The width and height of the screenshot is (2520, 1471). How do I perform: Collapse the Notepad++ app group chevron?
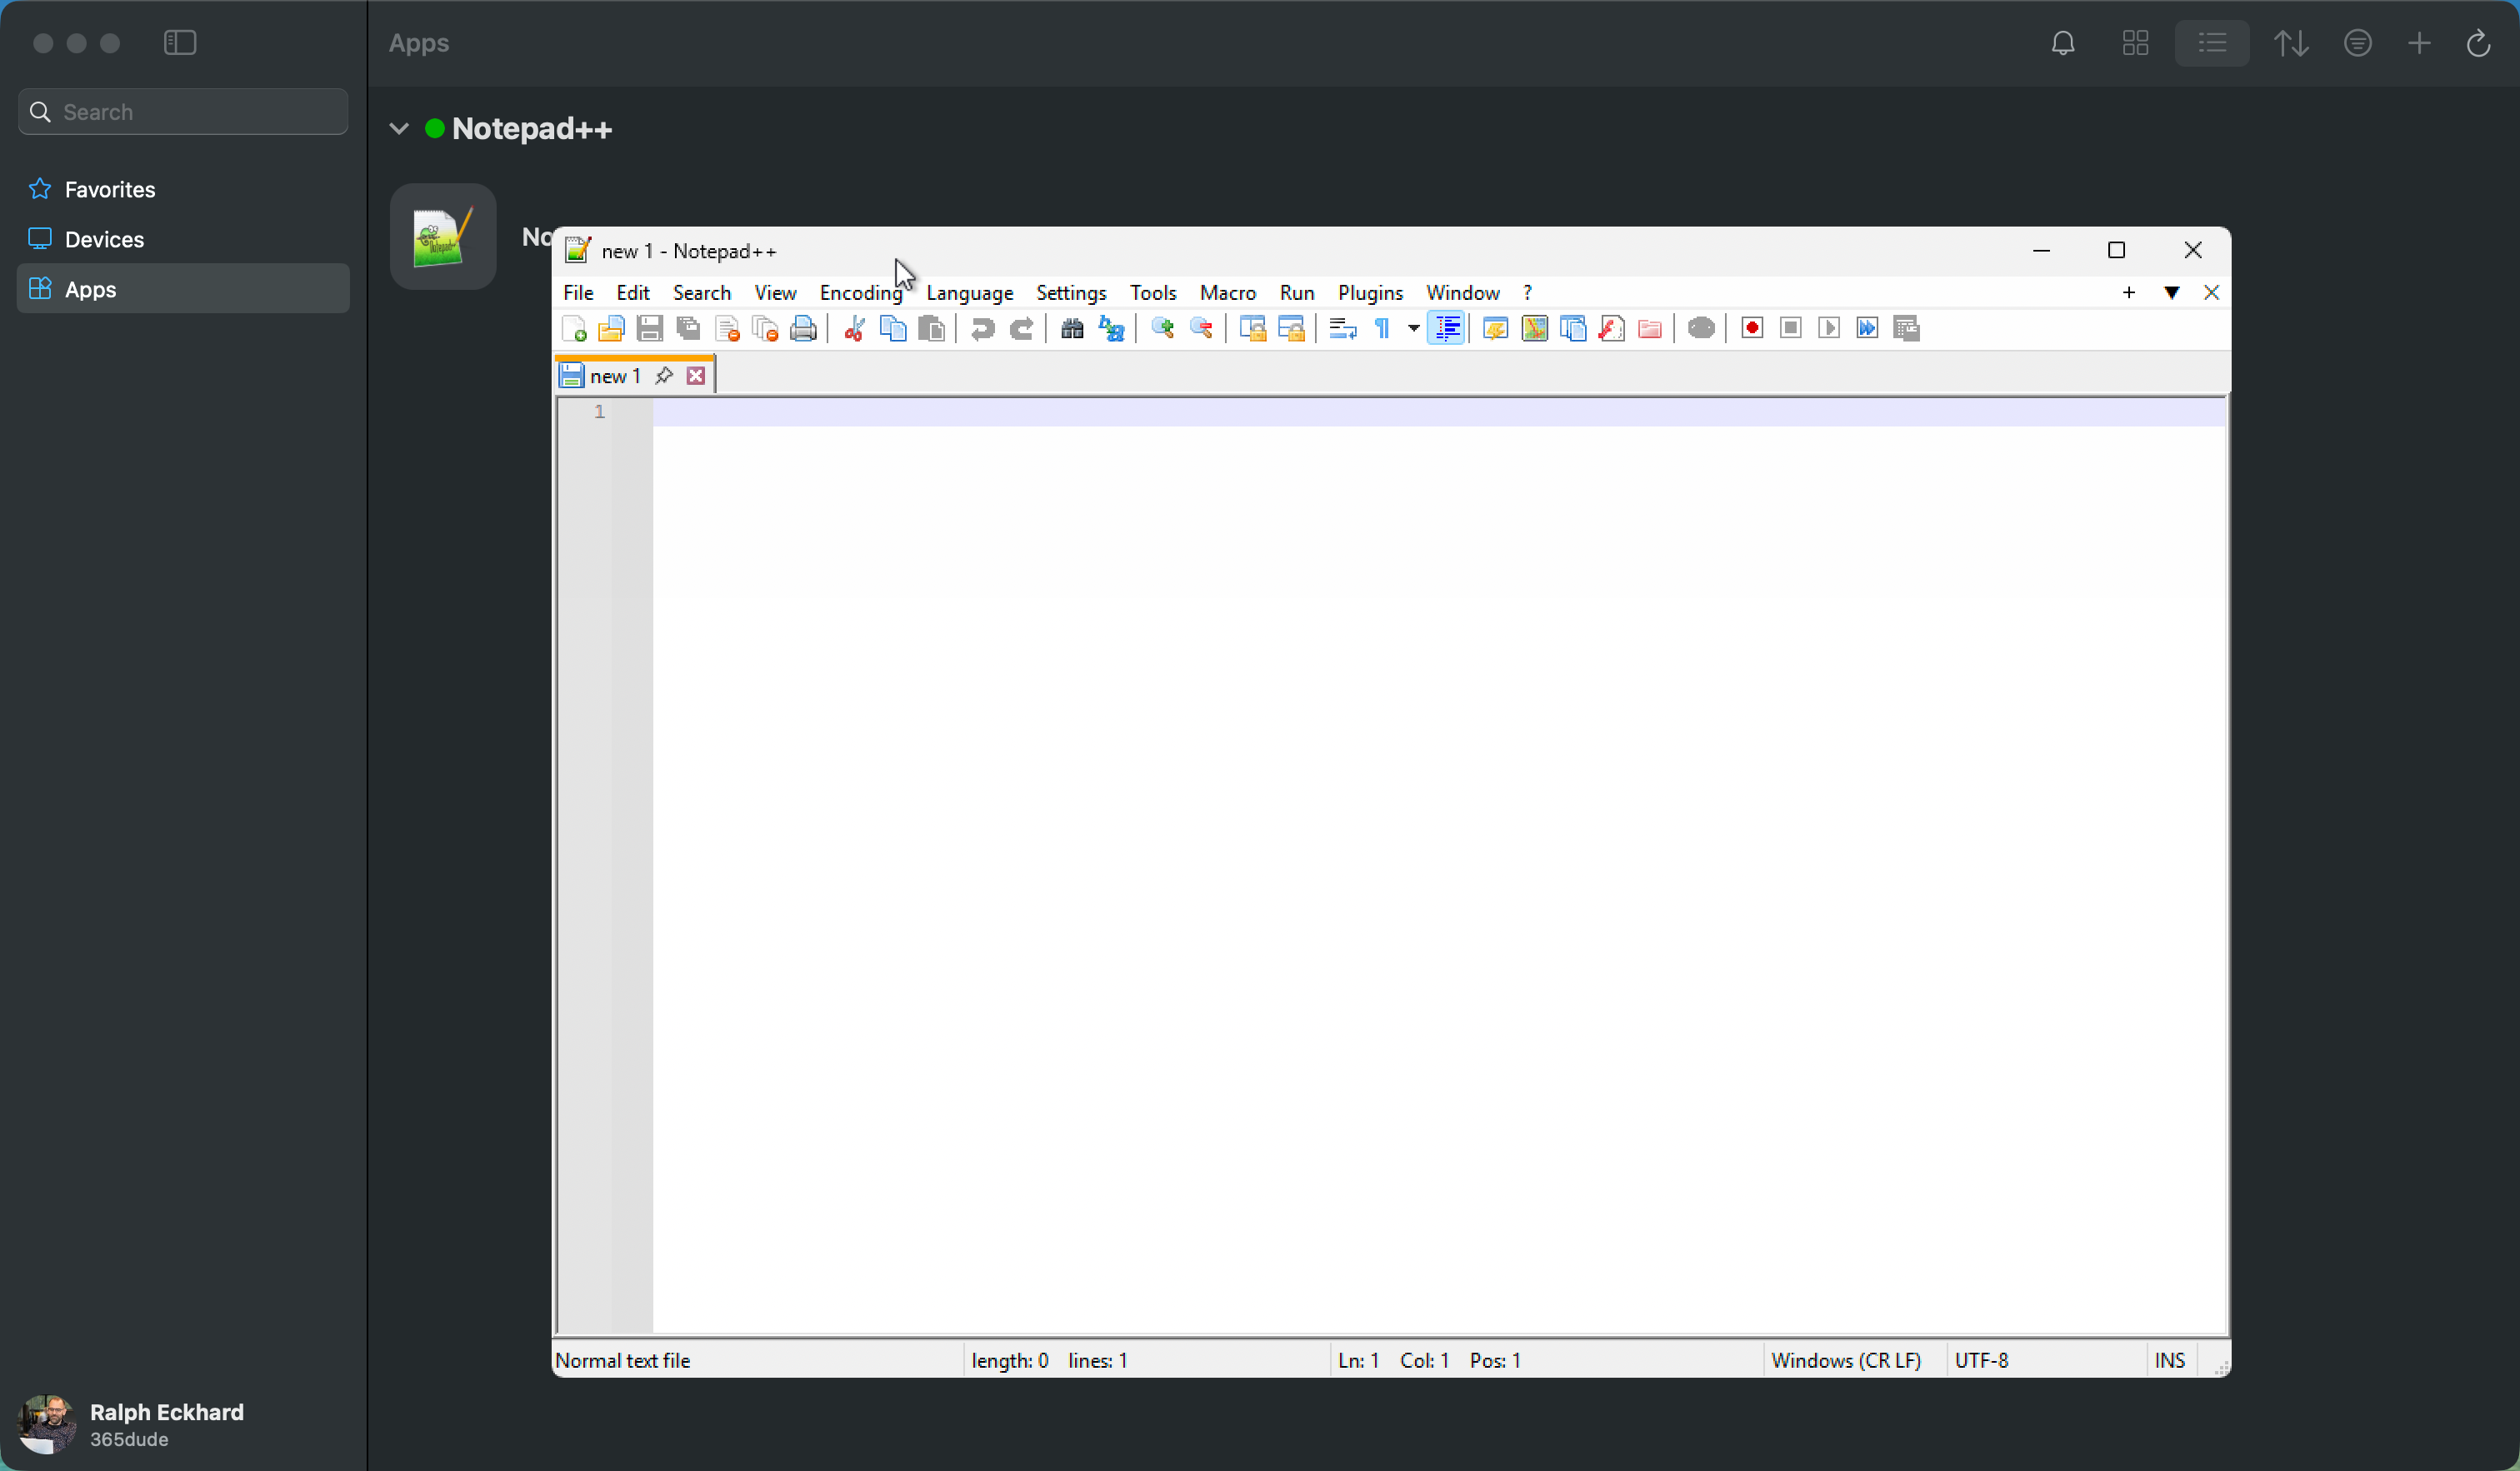[399, 129]
